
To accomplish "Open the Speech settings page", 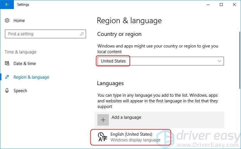I will [20, 91].
